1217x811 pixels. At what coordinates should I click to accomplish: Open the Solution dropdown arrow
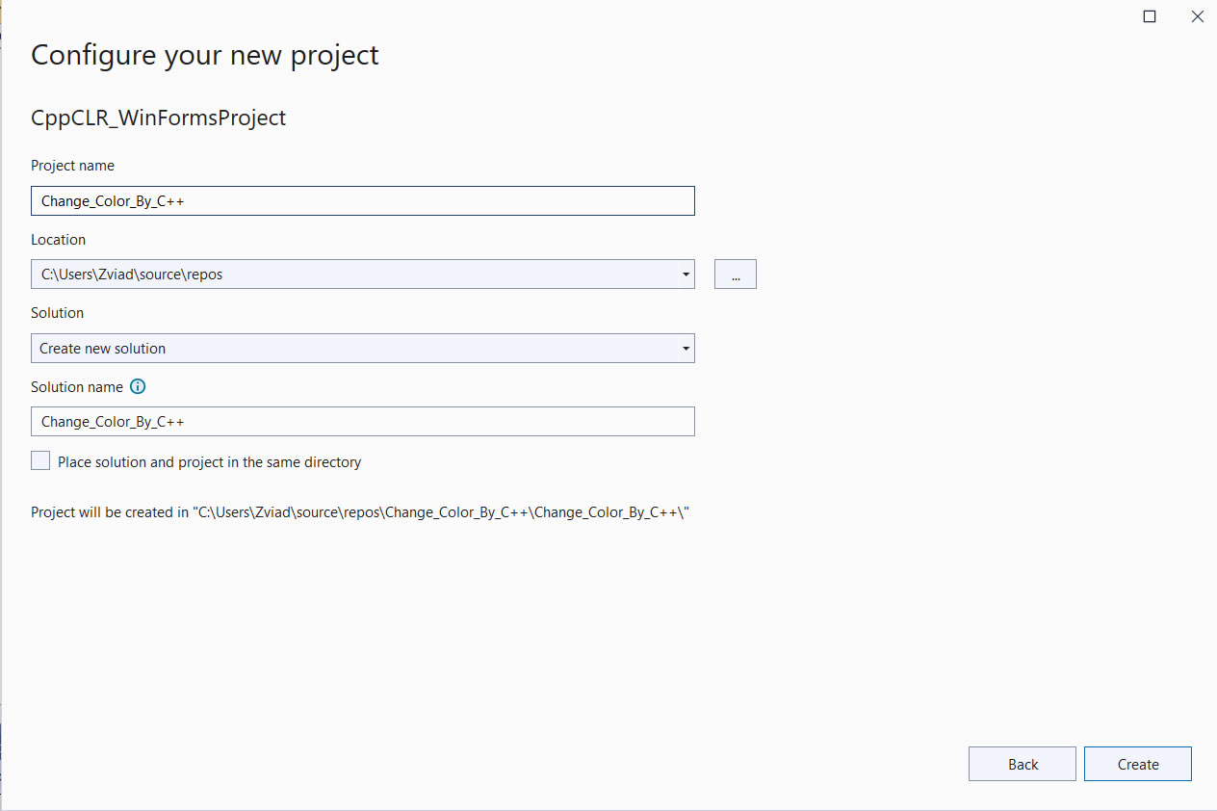(686, 349)
